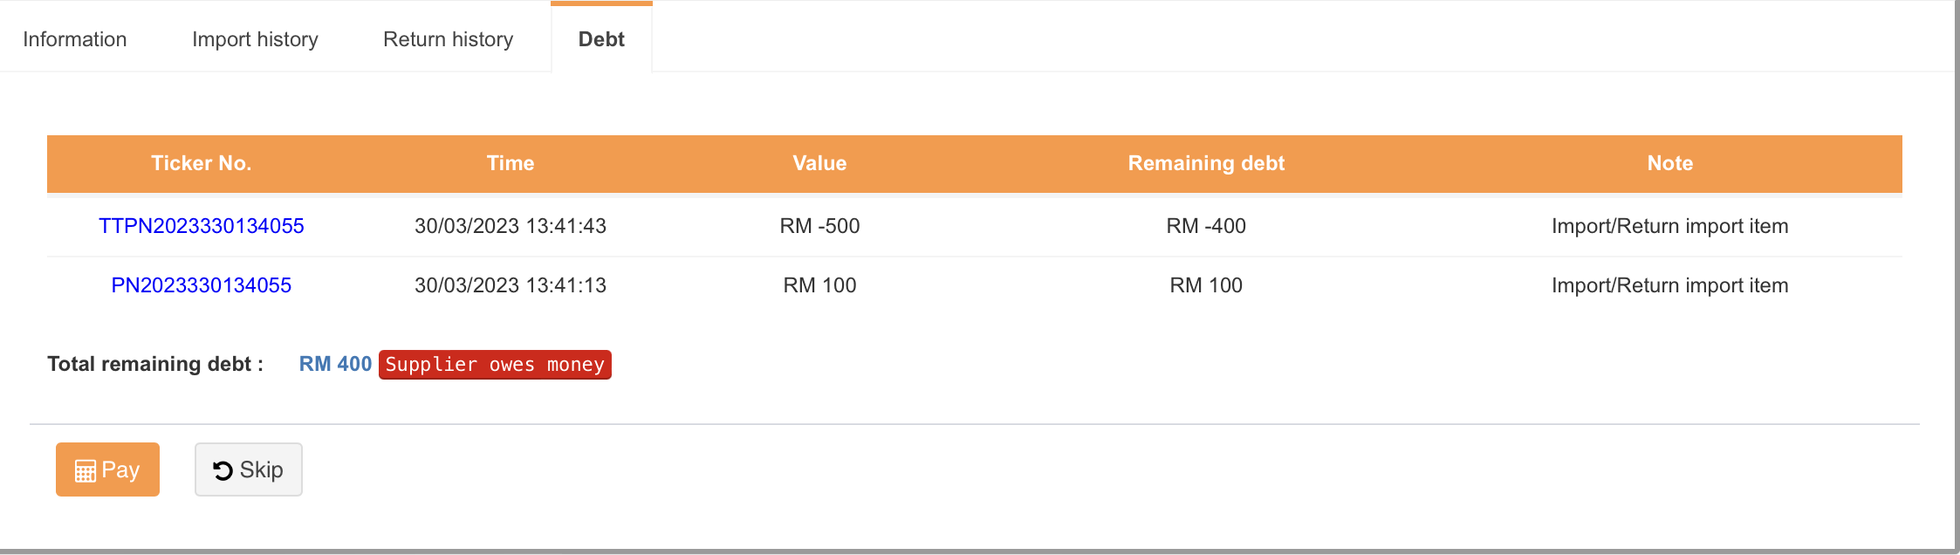Open the Import history tab
Screen dimensions: 1960x555
(255, 39)
